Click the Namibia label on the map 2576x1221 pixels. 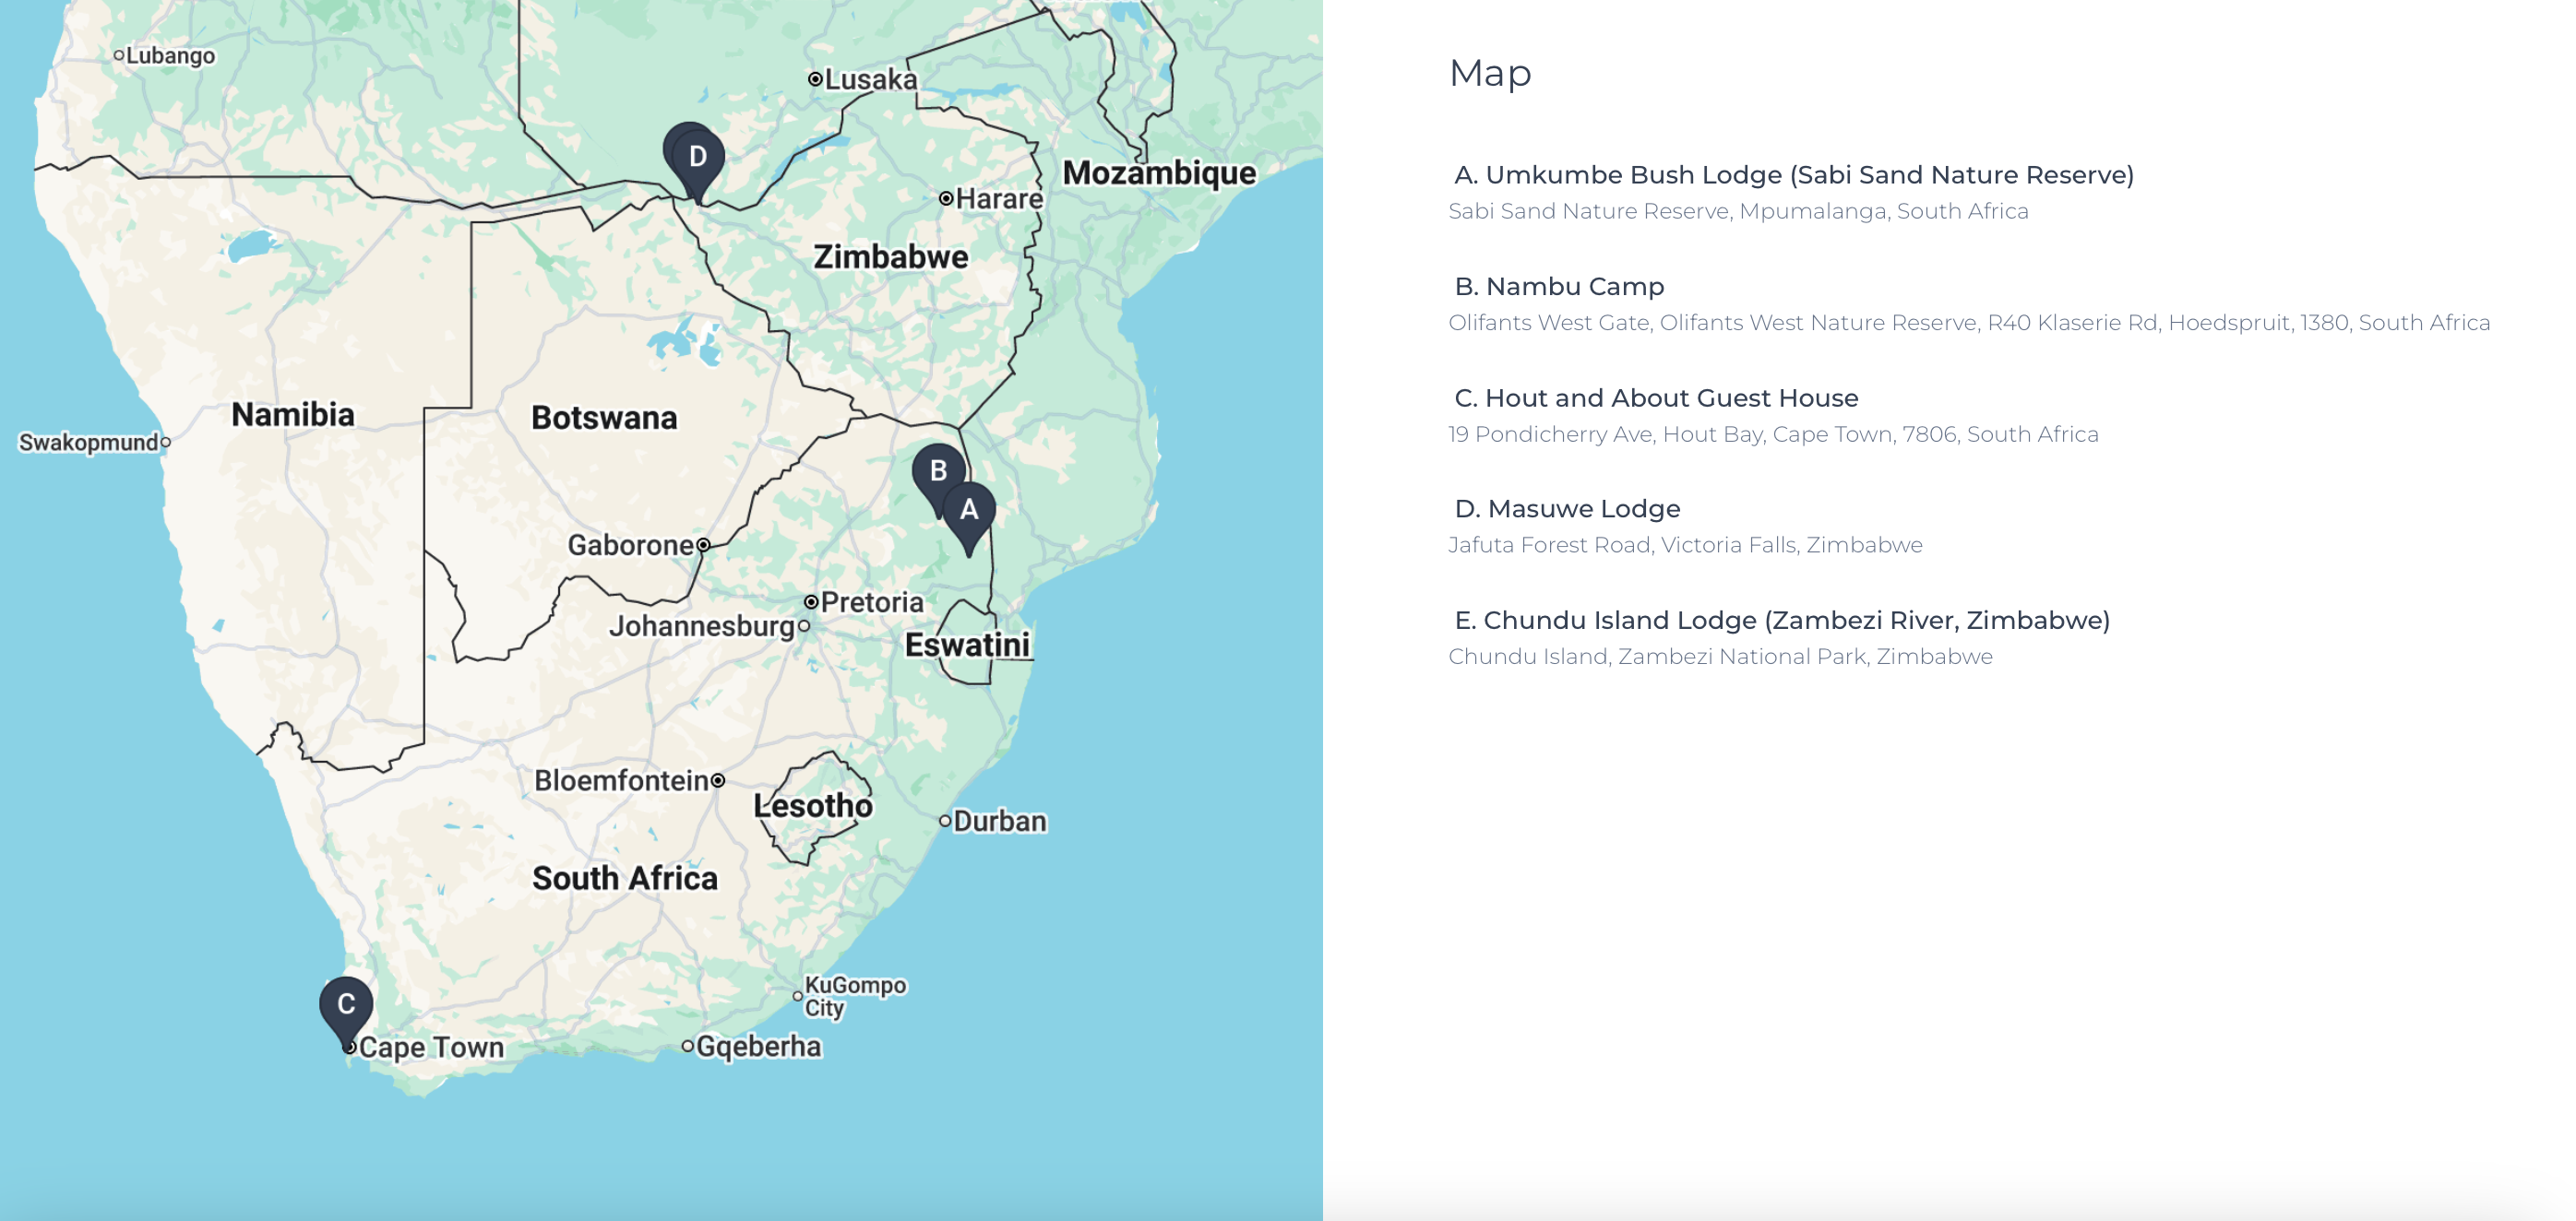click(293, 415)
